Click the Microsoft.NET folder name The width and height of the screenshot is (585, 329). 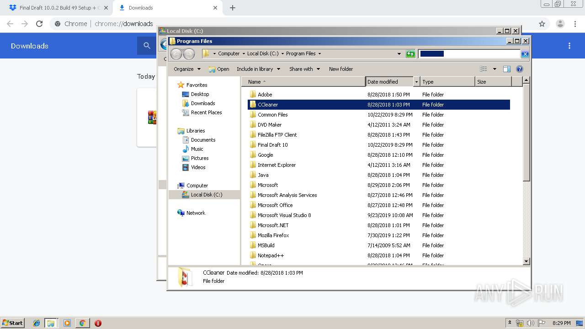tap(273, 225)
